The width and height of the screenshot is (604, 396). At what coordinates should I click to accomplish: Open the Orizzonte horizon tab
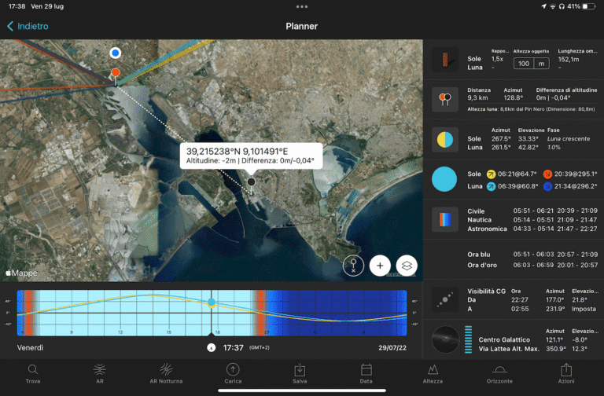tap(499, 374)
